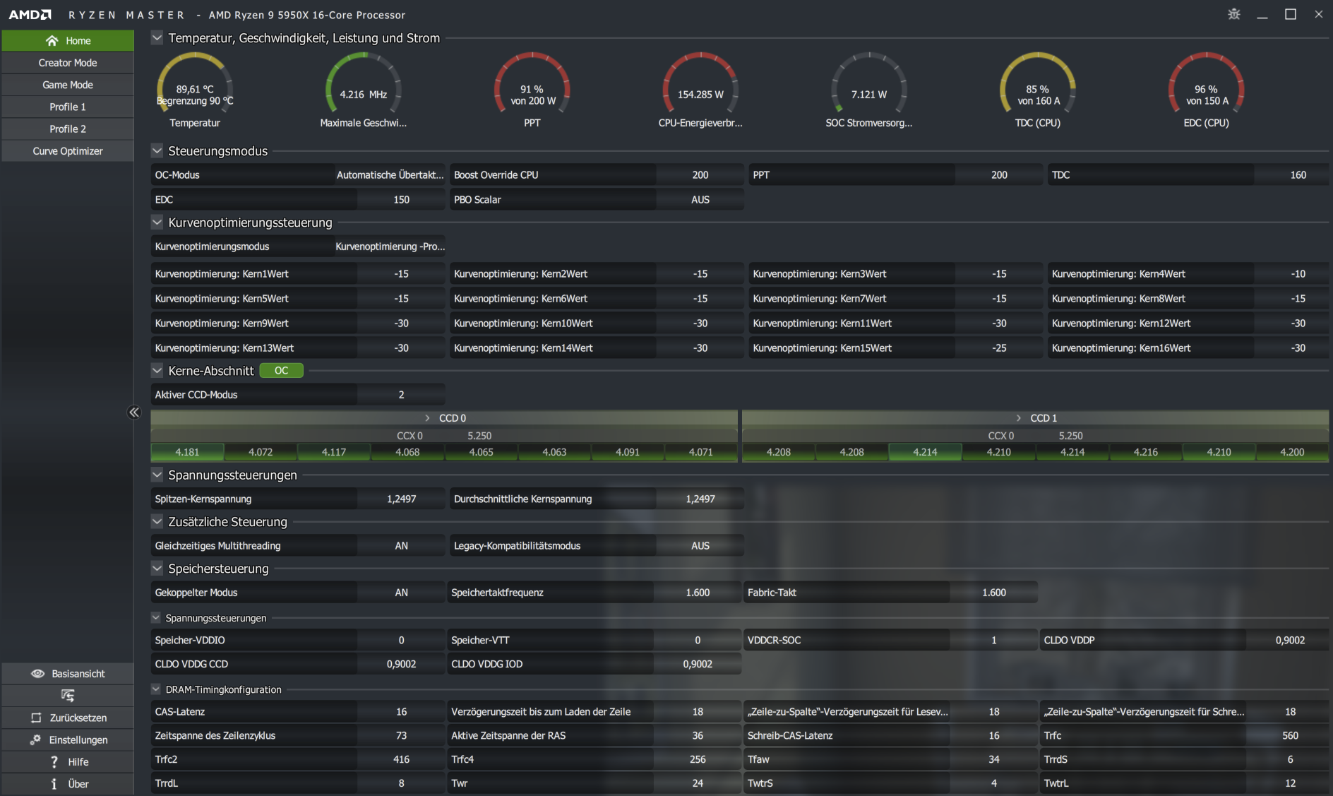
Task: Collapse Spannungssteuerungen section above Spitzen-Kernspannung
Action: click(x=157, y=475)
